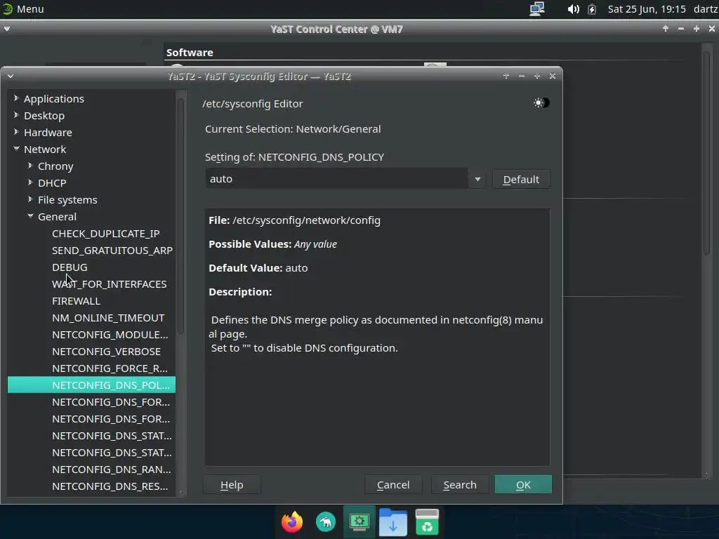
Task: Select NETCONFIG_FORCE_R... entry
Action: pos(110,368)
